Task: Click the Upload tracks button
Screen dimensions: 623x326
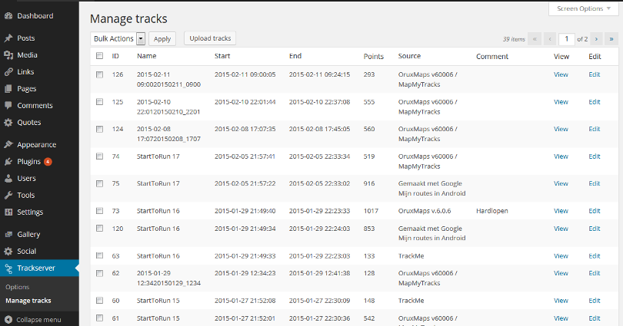Action: (210, 38)
